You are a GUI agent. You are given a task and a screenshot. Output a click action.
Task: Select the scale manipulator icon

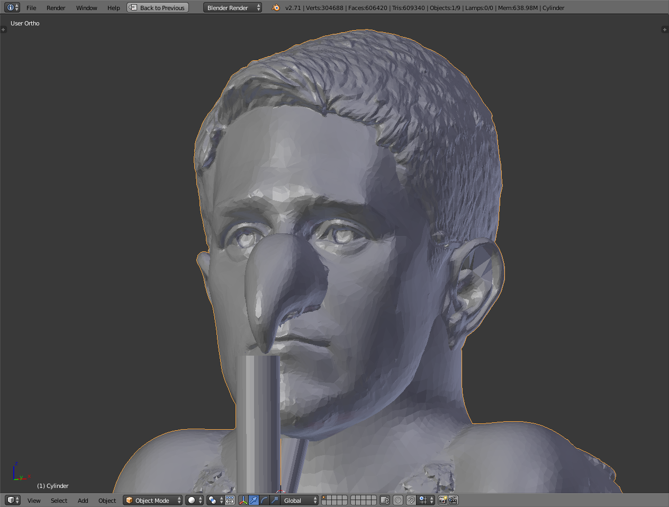tap(275, 500)
